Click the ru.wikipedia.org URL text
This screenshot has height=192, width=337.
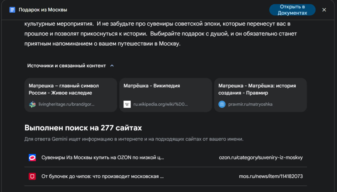tap(160, 104)
